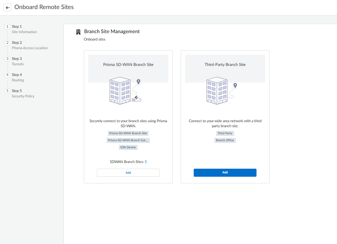
Task: Click the Prisma SD-WAN Branch Site tag
Action: (x=128, y=133)
